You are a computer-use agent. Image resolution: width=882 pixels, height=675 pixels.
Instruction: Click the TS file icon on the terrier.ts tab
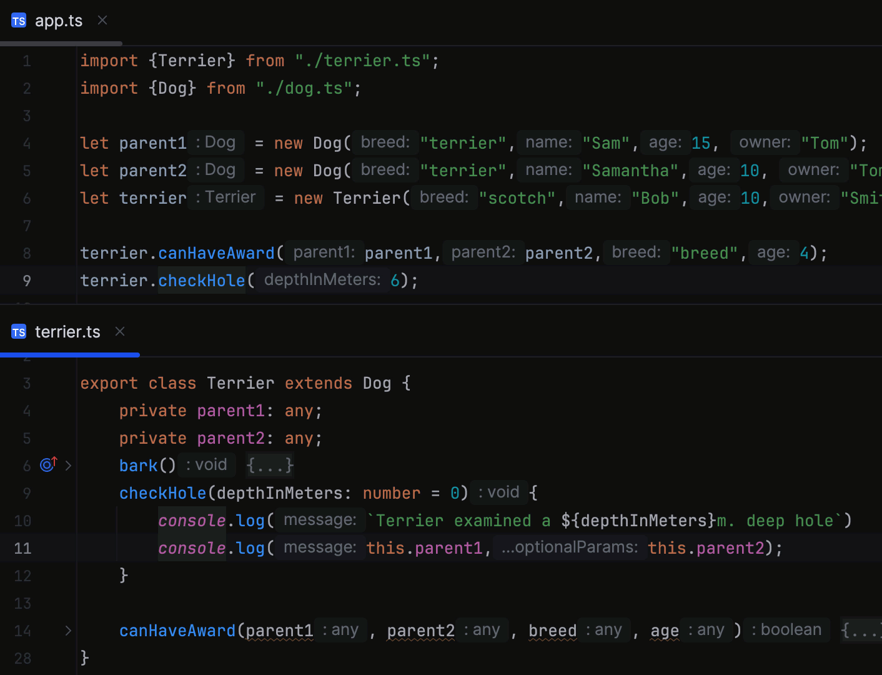tap(19, 331)
